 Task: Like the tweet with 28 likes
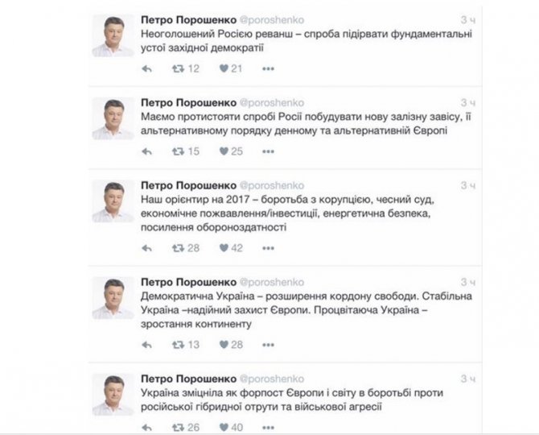pos(224,345)
